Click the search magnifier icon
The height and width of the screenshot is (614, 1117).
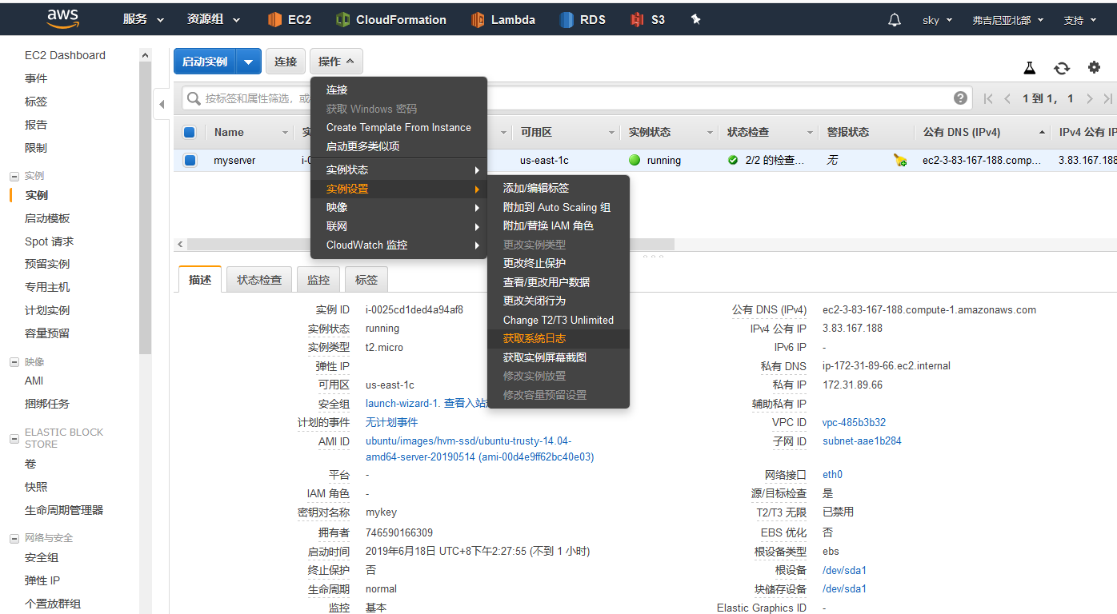click(194, 98)
